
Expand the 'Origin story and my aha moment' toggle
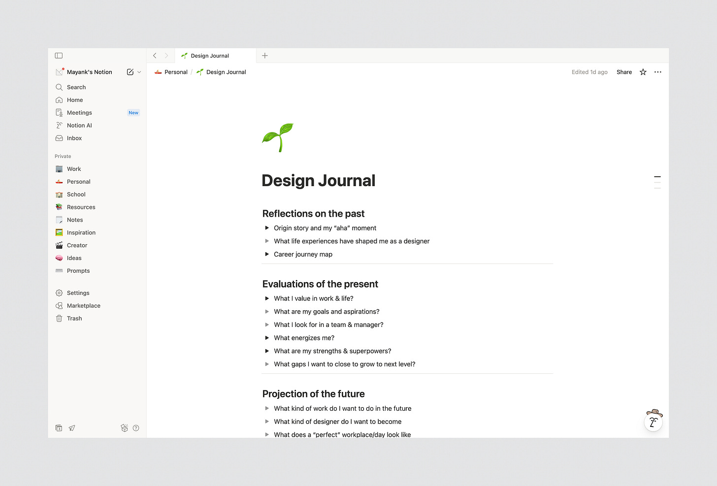click(267, 228)
